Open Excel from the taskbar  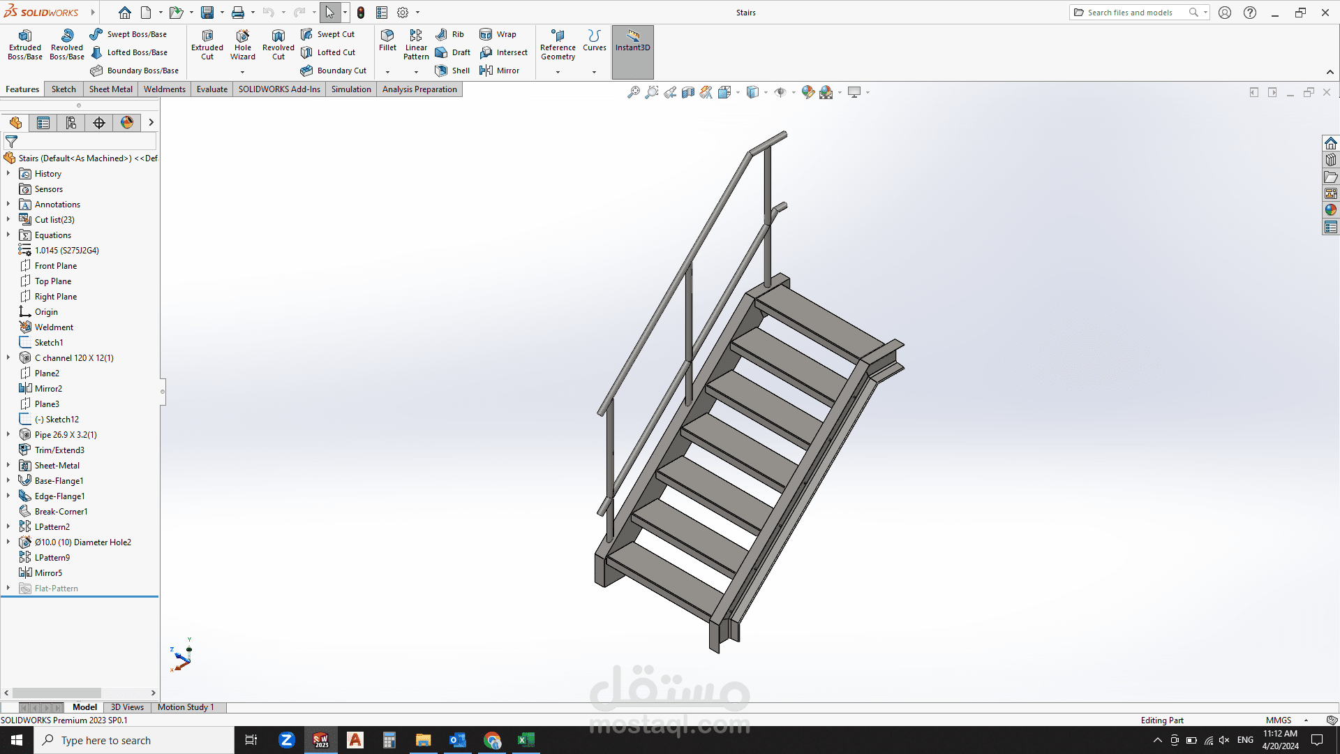[526, 740]
